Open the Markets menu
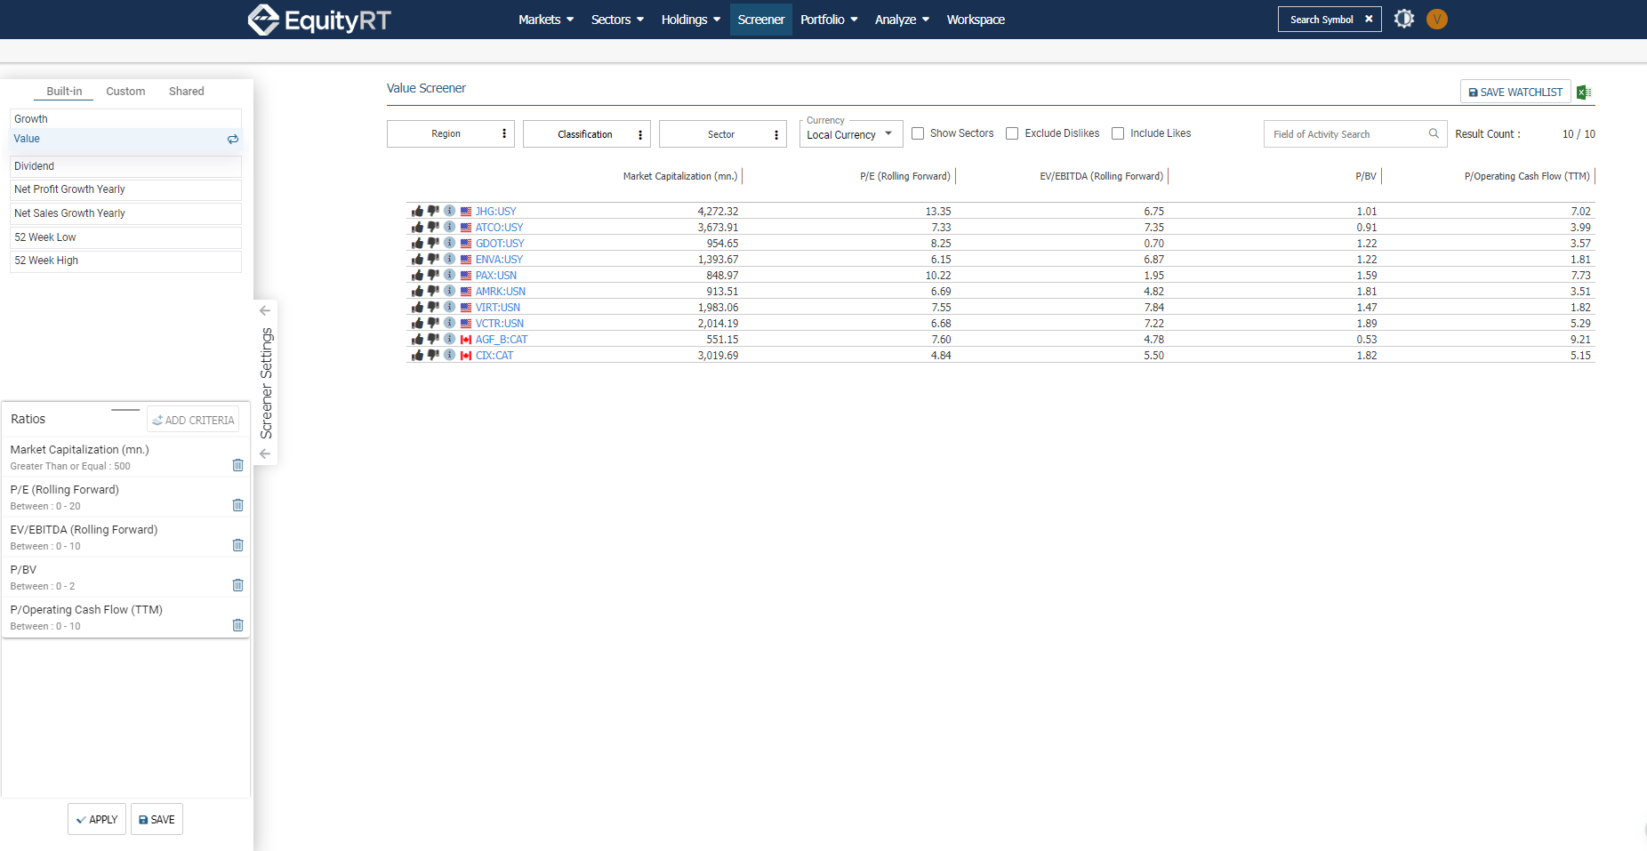Viewport: 1647px width, 851px height. click(546, 20)
